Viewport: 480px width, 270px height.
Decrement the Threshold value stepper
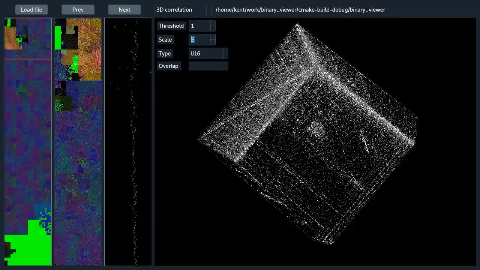(x=213, y=28)
